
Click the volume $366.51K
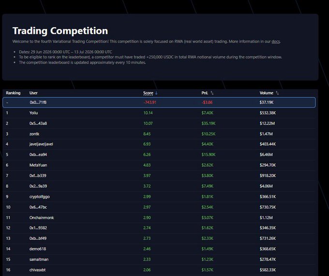click(x=268, y=197)
